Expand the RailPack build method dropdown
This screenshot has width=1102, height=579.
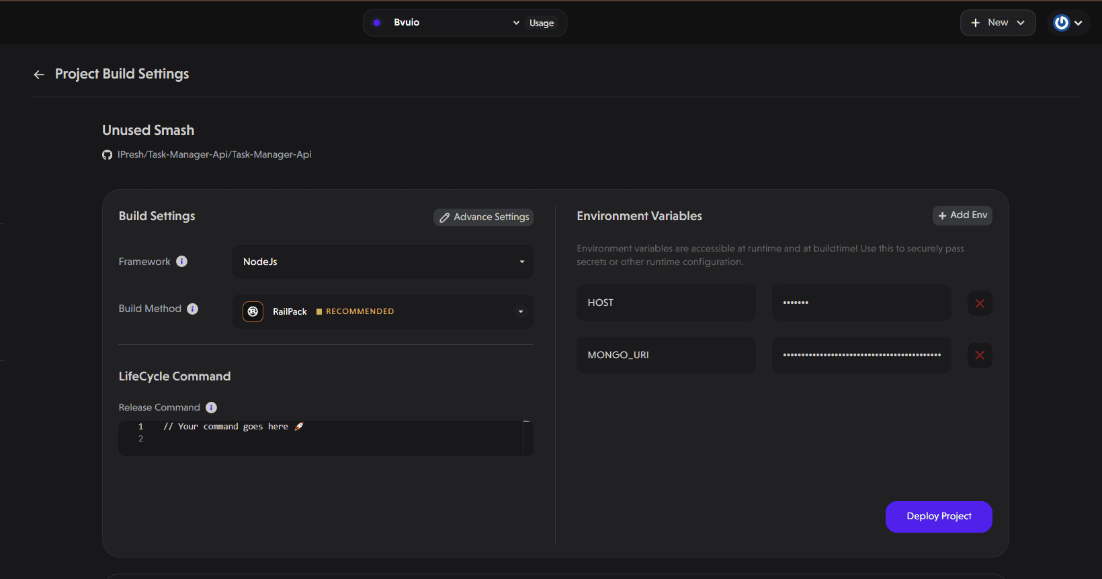(x=383, y=311)
